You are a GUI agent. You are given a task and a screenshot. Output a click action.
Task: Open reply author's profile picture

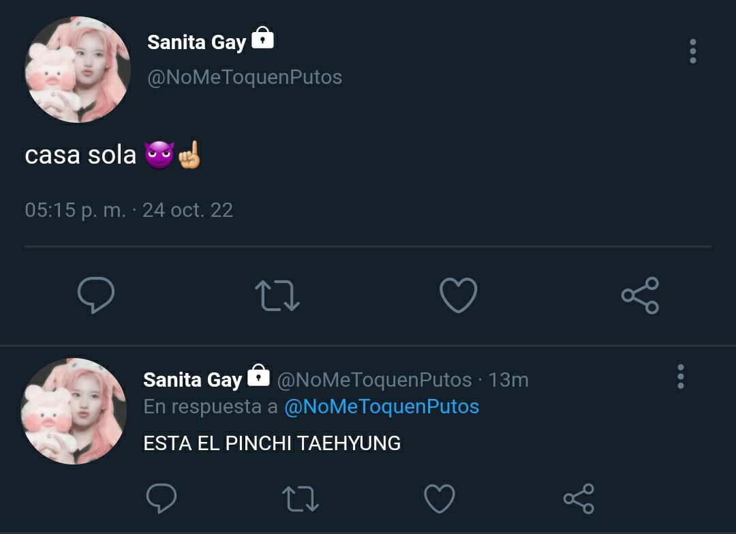click(x=74, y=411)
